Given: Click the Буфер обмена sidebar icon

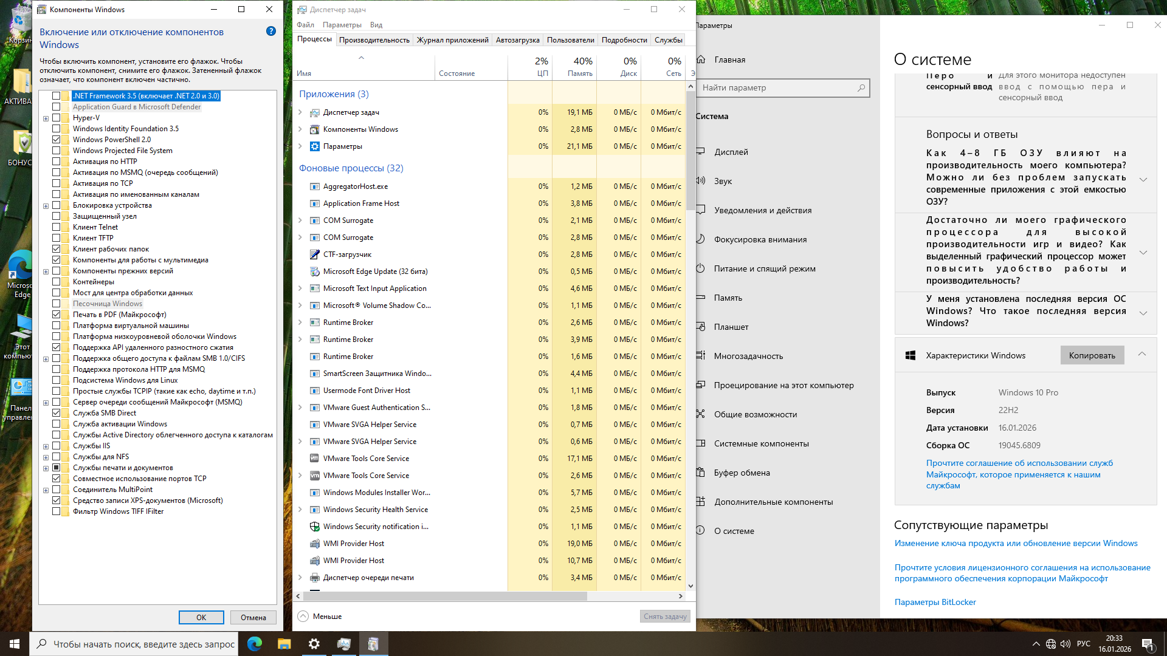Looking at the screenshot, I should coord(701,473).
